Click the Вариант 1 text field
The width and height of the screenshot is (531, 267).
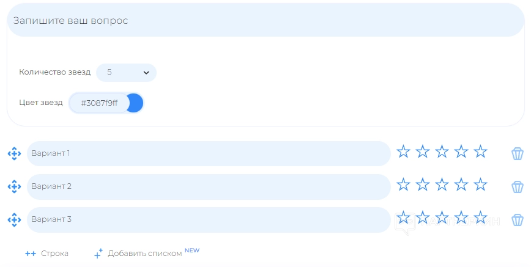click(x=208, y=153)
